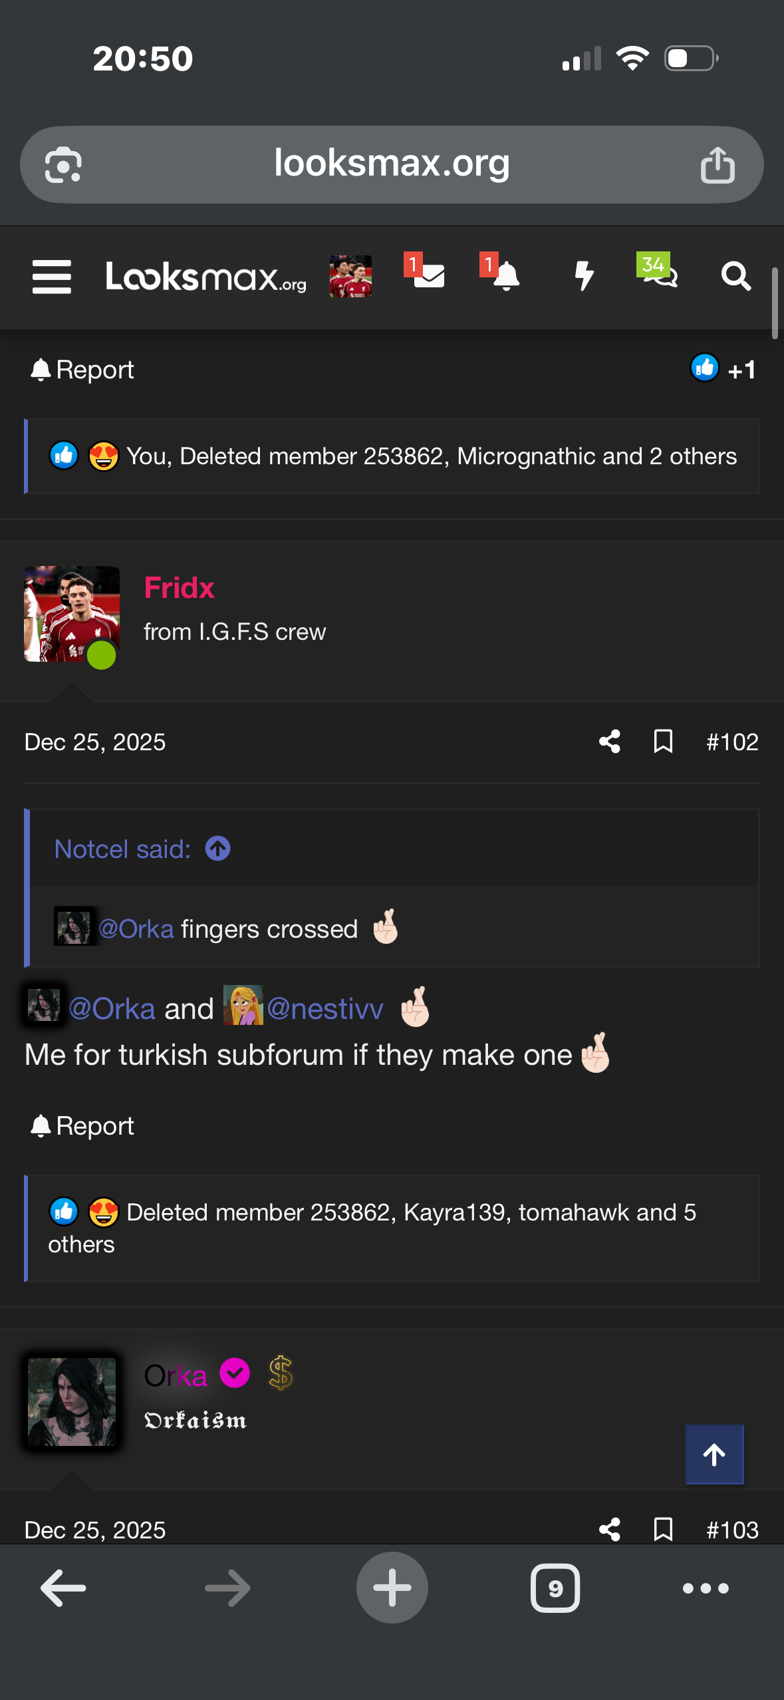This screenshot has width=784, height=1700.
Task: Bookmark post #103
Action: coord(663,1529)
